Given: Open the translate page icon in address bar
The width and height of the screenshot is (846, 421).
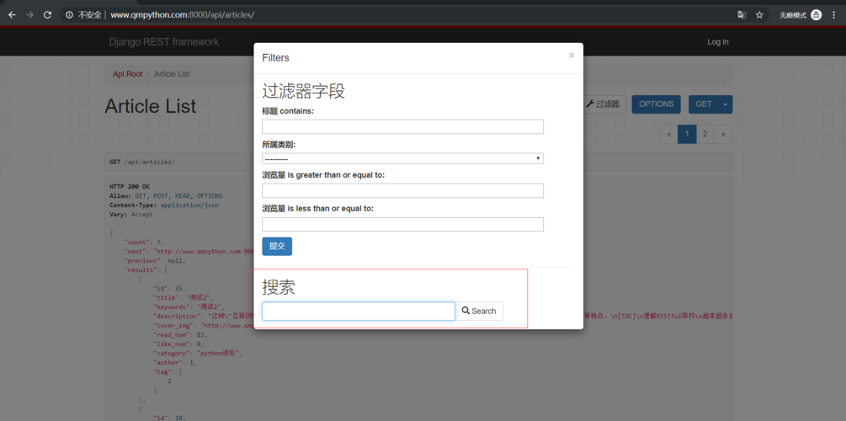Looking at the screenshot, I should pyautogui.click(x=742, y=15).
